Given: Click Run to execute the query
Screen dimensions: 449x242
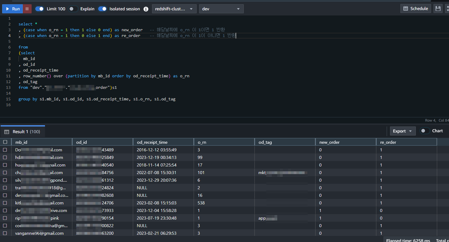Looking at the screenshot, I should pyautogui.click(x=12, y=8).
